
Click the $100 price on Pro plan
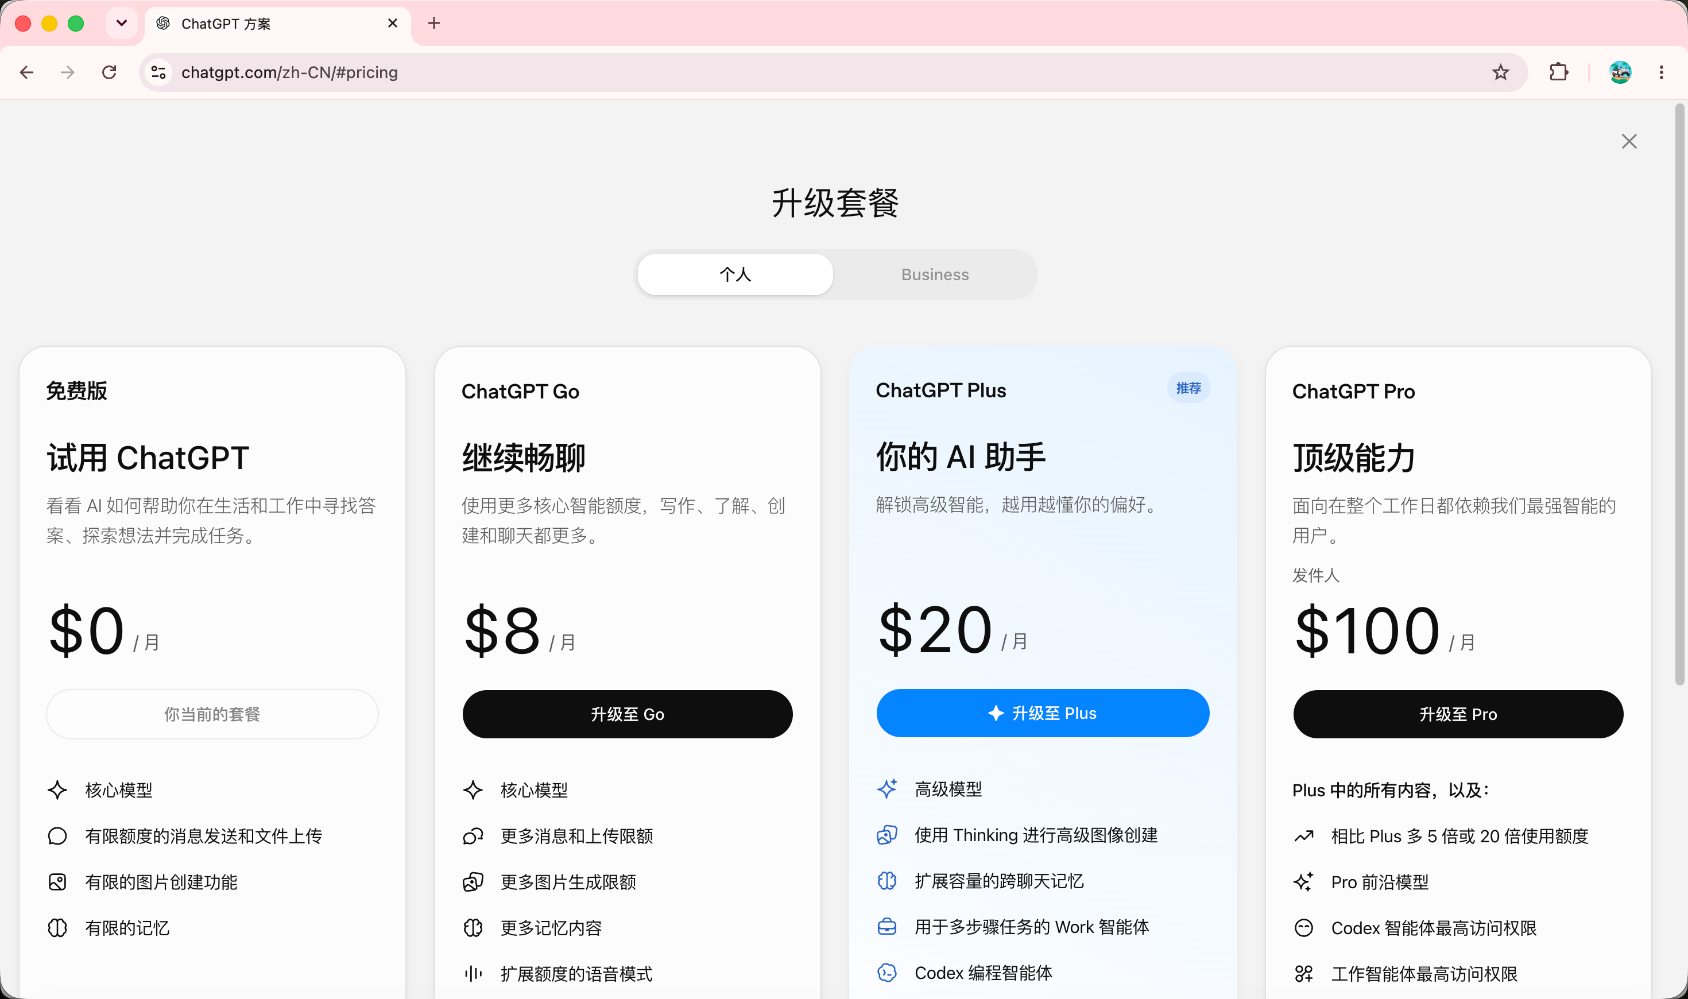[1368, 630]
